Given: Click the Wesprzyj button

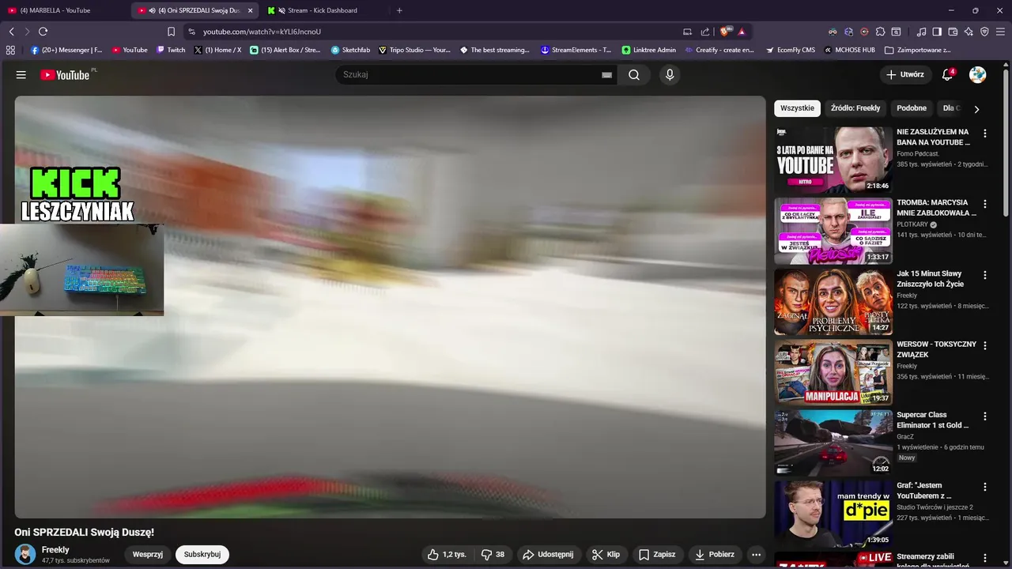Looking at the screenshot, I should [148, 555].
